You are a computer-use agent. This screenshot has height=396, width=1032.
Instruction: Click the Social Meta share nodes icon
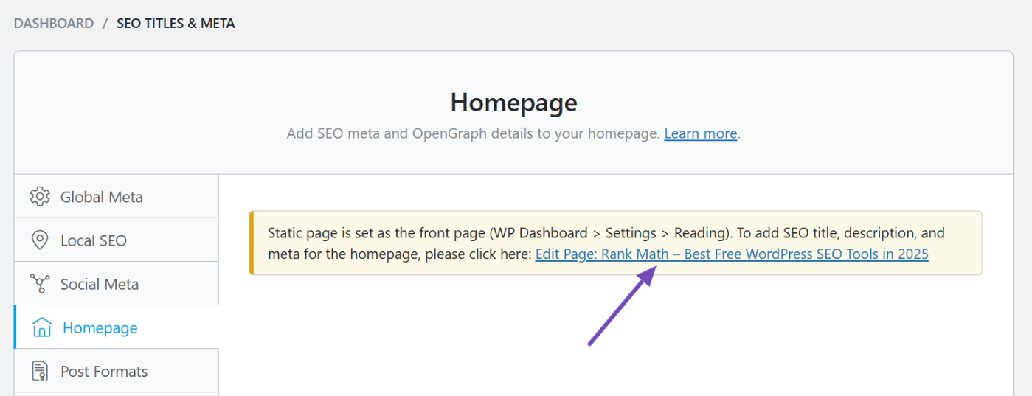pos(39,284)
